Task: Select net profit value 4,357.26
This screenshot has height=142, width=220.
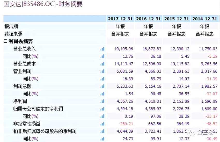Action: click(x=125, y=101)
